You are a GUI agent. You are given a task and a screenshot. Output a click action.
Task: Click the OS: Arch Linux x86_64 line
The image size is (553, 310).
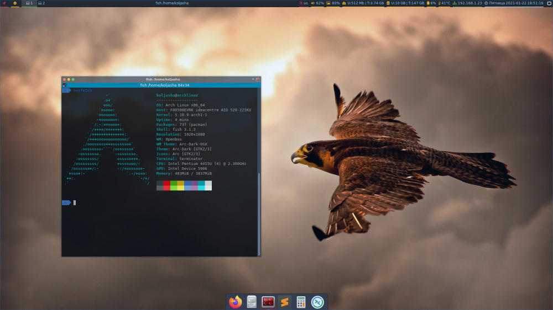pyautogui.click(x=181, y=105)
